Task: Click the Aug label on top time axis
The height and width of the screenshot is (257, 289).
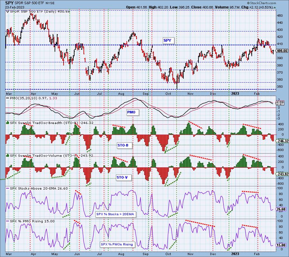Action: pyautogui.click(x=121, y=94)
